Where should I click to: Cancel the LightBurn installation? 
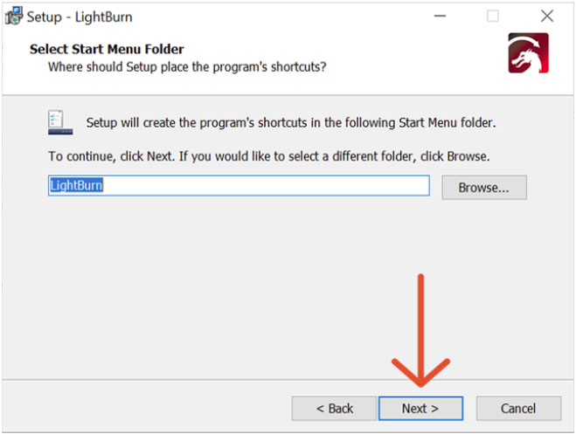pyautogui.click(x=518, y=409)
